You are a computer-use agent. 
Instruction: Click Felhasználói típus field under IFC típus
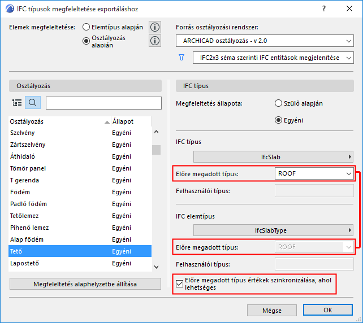[314, 191]
